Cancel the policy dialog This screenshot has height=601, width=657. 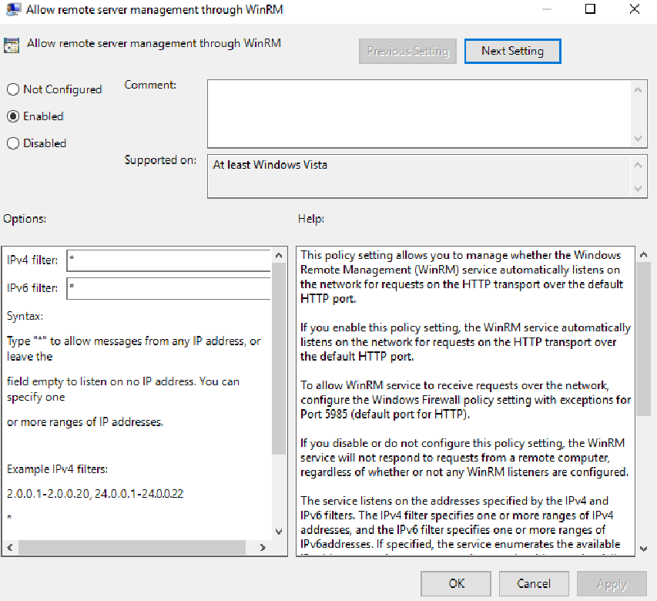533,583
